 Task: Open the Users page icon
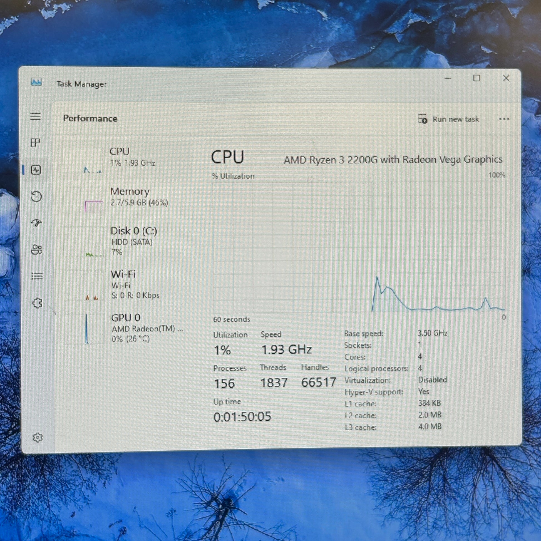tap(37, 249)
